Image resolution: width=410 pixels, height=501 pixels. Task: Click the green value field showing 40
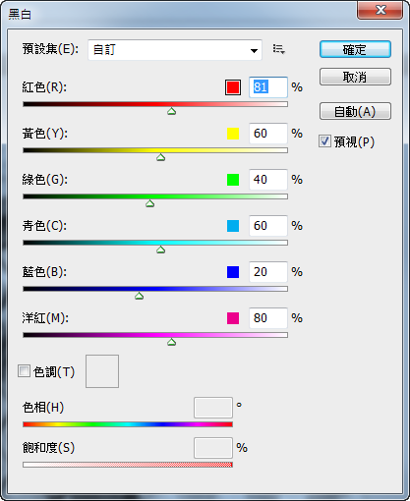(x=268, y=180)
